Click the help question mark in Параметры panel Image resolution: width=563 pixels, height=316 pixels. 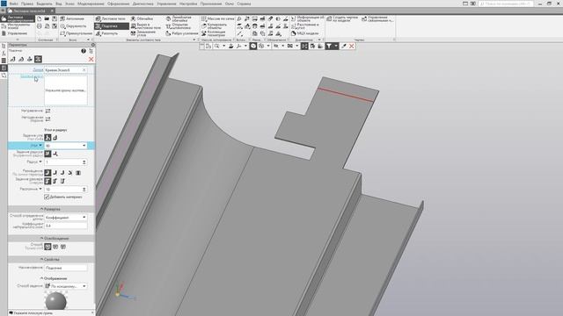(84, 51)
